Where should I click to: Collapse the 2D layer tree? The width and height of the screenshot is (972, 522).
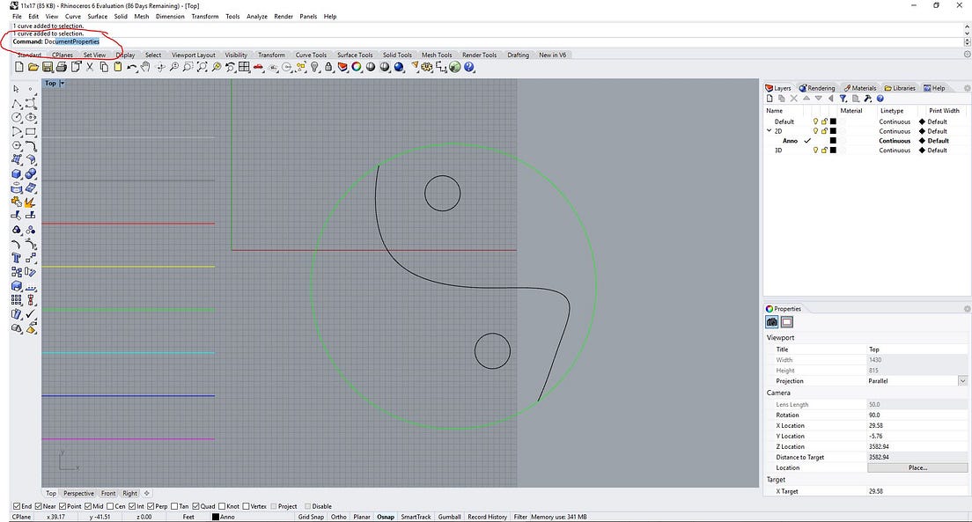(x=769, y=130)
